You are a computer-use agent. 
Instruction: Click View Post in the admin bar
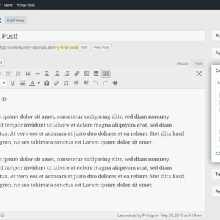(26, 5)
